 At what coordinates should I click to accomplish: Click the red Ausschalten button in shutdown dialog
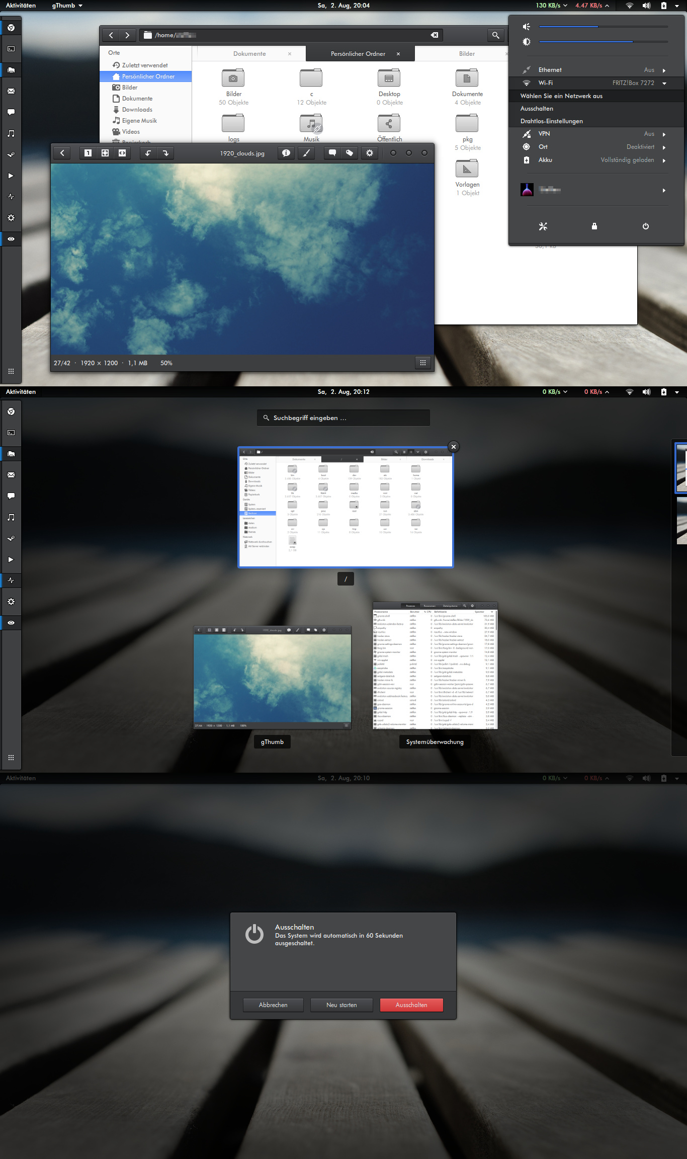pos(411,1005)
